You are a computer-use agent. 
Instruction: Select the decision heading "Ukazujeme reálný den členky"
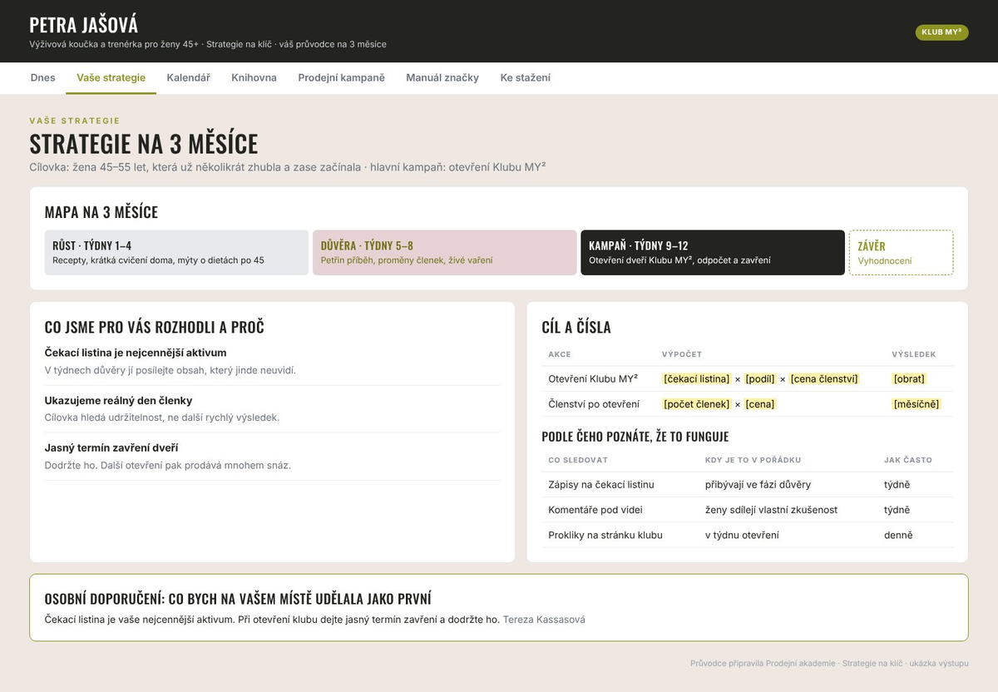click(118, 400)
